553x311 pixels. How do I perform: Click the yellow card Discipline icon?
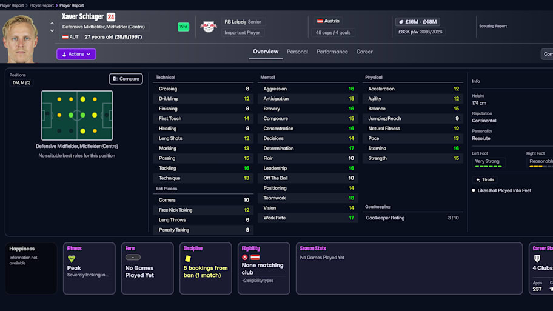[x=188, y=258]
